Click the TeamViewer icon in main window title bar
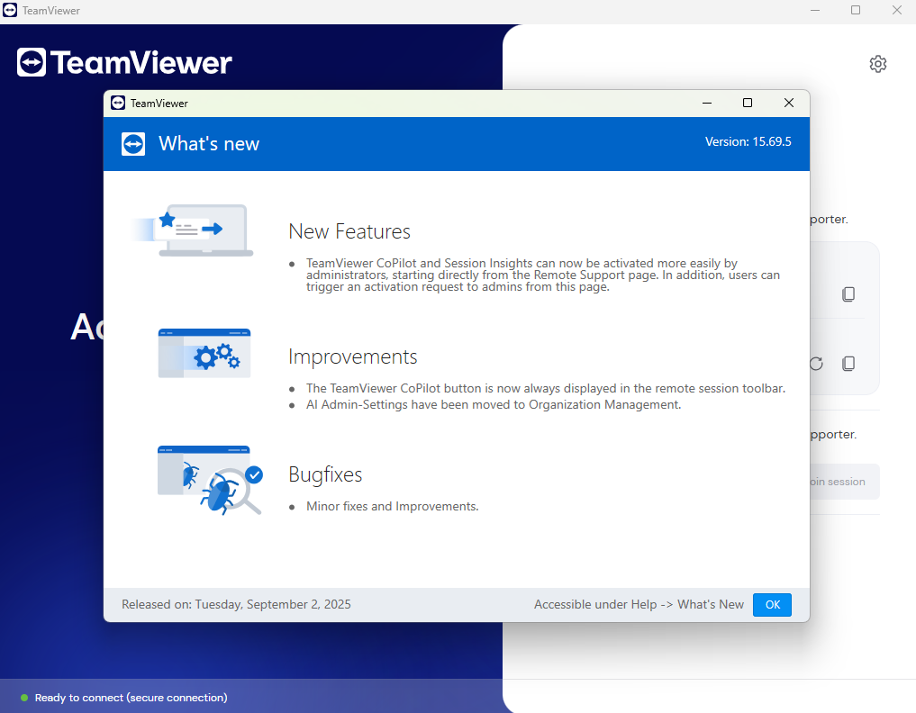This screenshot has width=916, height=713. click(10, 11)
